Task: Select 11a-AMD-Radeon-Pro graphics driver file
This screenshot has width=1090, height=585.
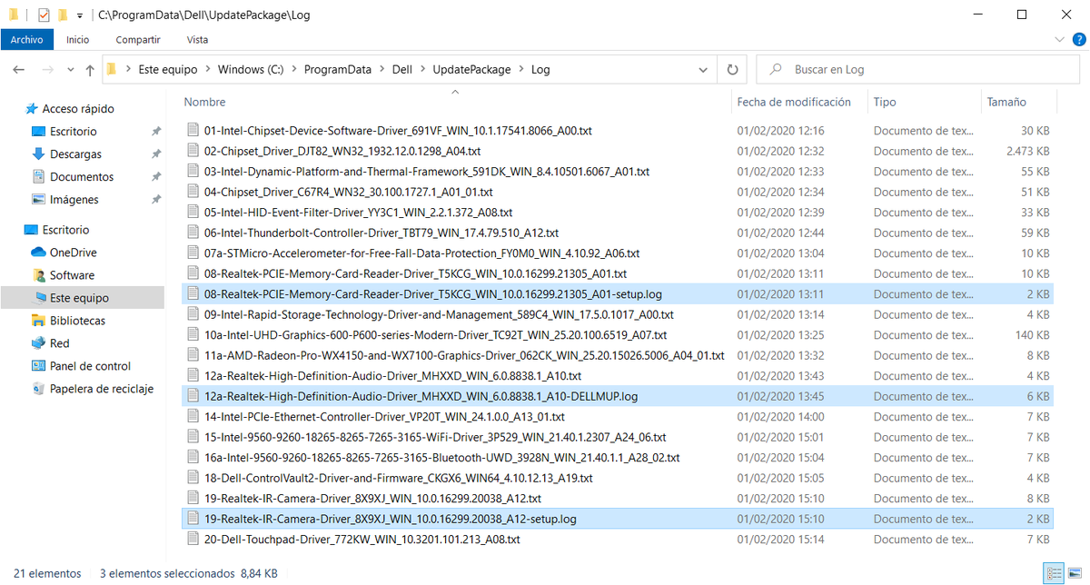Action: coord(618,355)
